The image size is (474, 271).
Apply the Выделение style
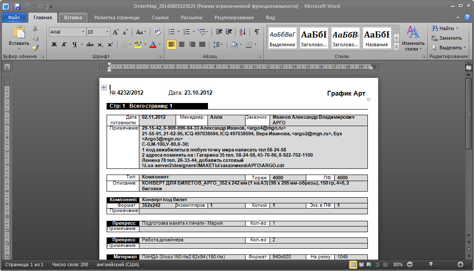282,38
